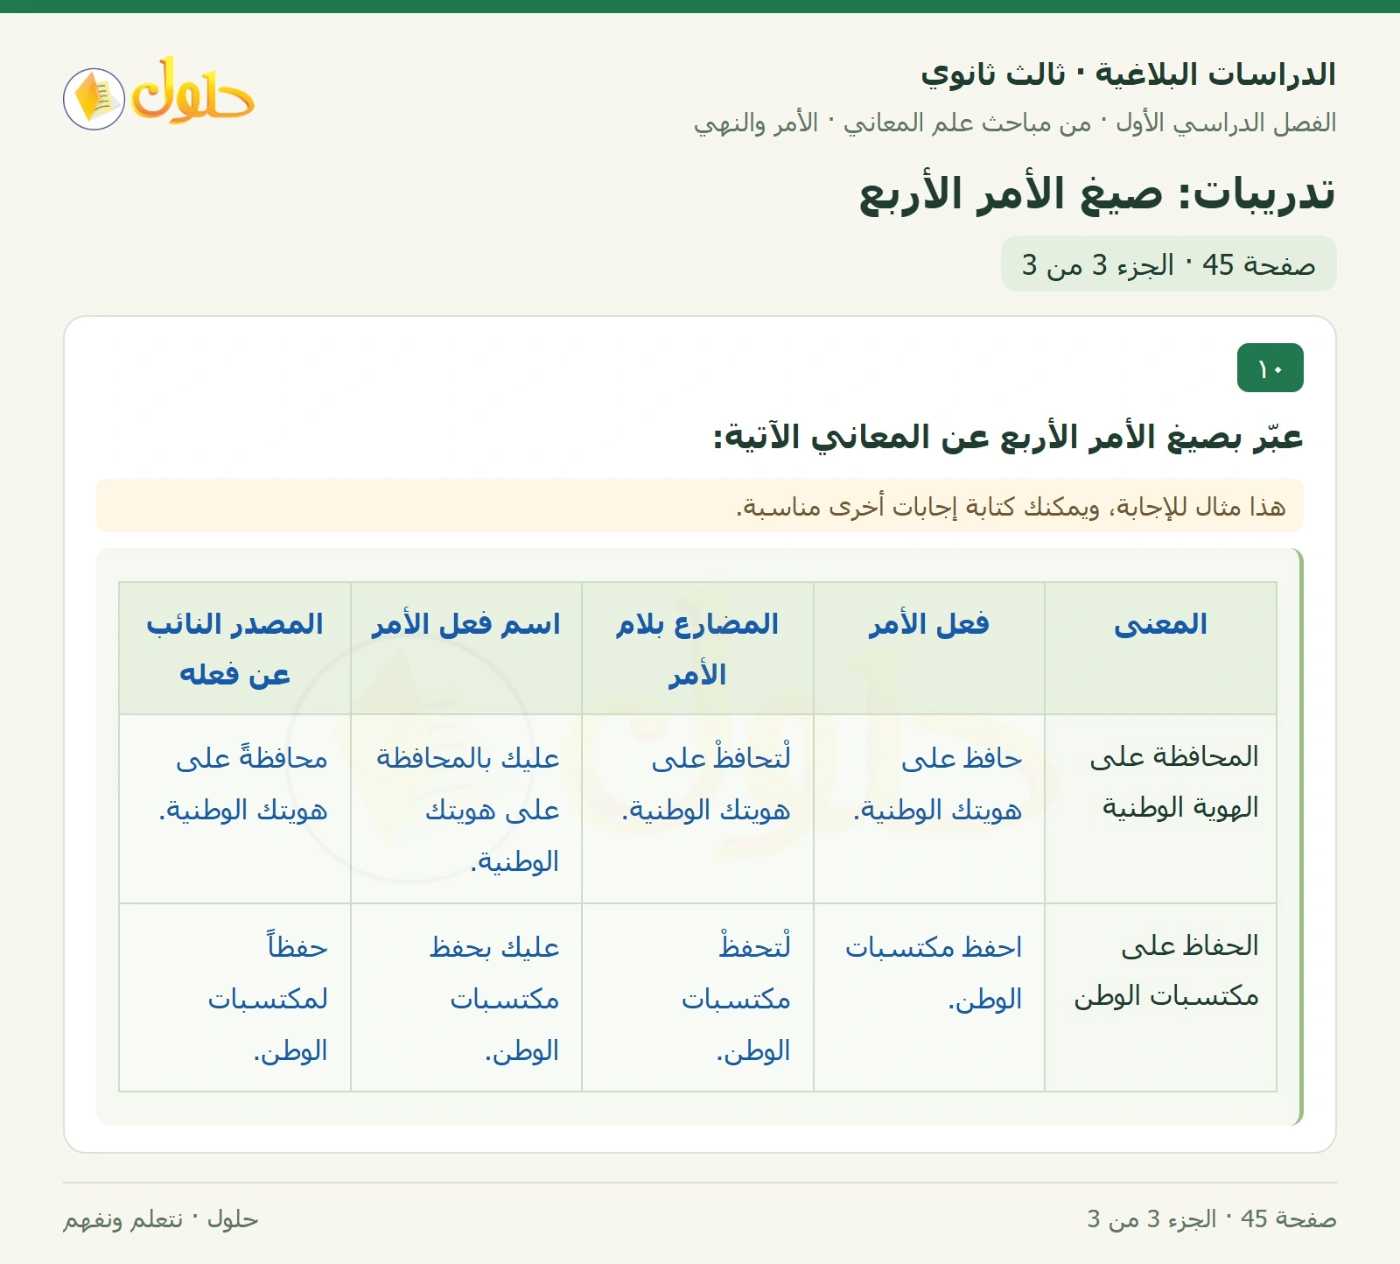Click the heading تدريبات: صيغ الأمر الأربع
Viewport: 1400px width, 1264px height.
[1097, 193]
